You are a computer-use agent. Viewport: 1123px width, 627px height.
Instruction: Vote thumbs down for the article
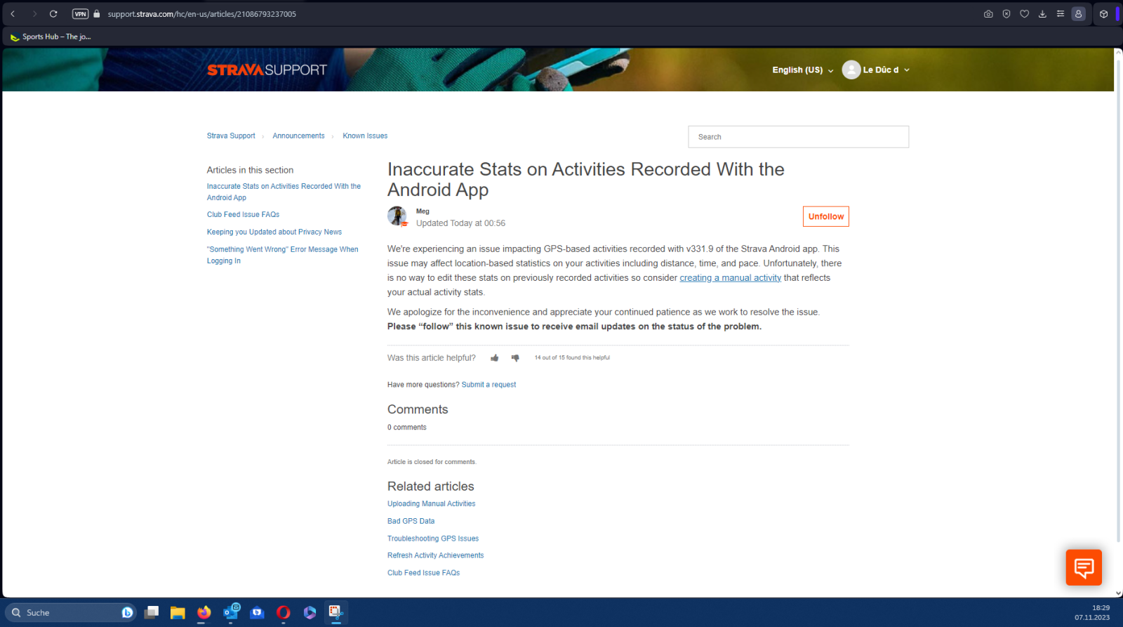pos(515,358)
